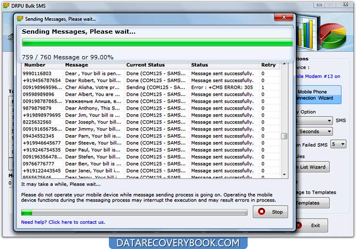Click the 'Dear Joseph, Your bill...' message cell
356x249 pixels.
coord(93,122)
